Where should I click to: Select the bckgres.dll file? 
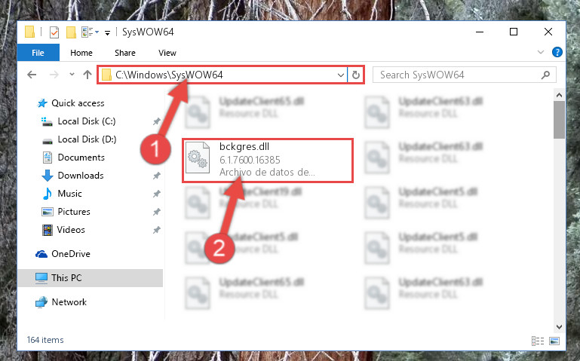click(x=268, y=160)
